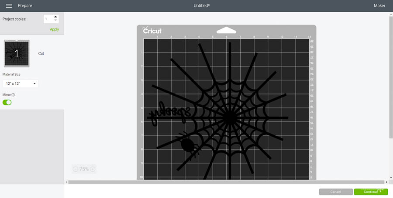Viewport: 393px width, 198px height.
Task: Click the Untitled project title
Action: pyautogui.click(x=202, y=6)
